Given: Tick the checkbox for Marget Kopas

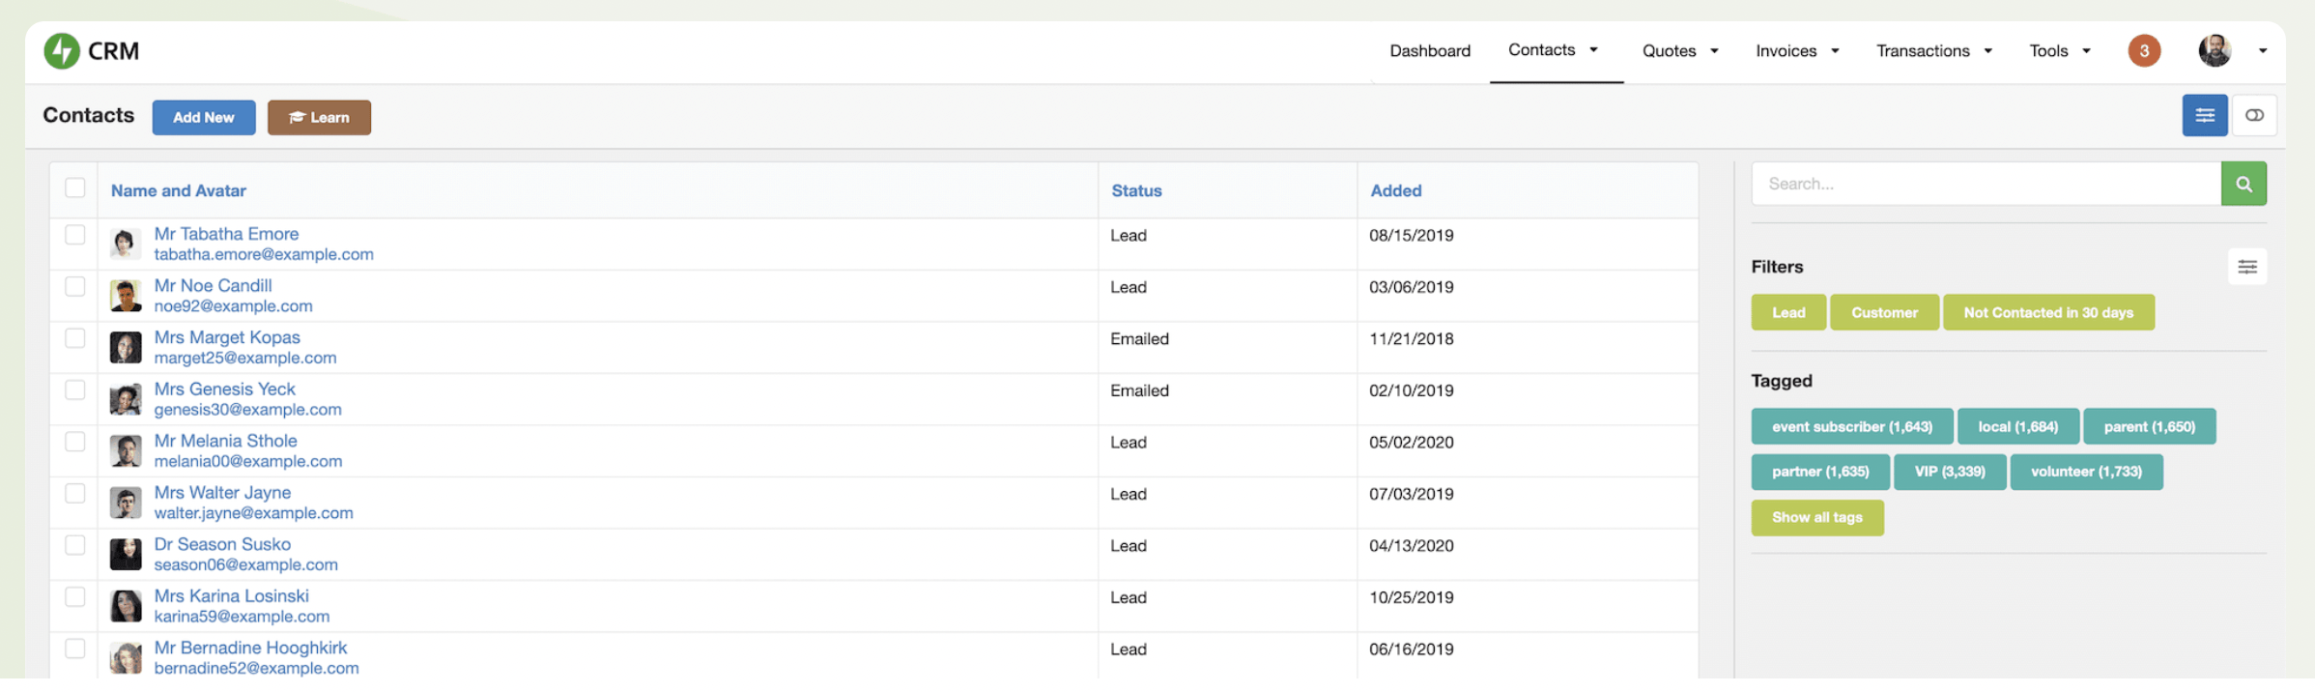Looking at the screenshot, I should point(74,338).
